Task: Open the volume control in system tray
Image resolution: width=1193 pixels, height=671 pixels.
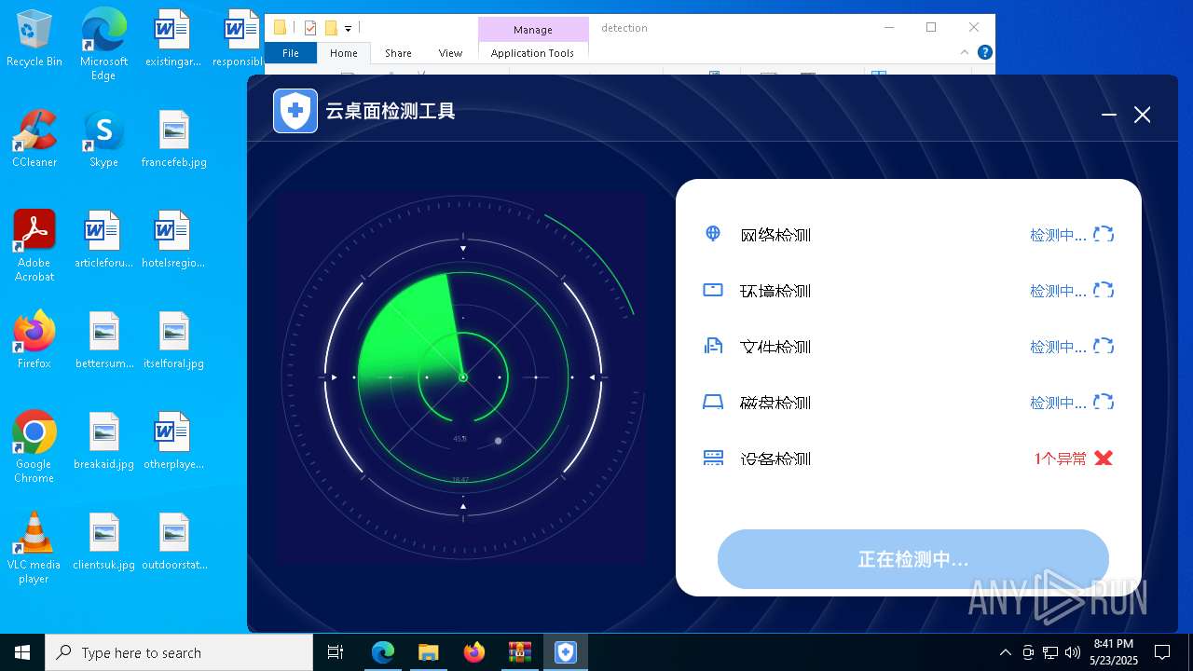Action: click(x=1073, y=652)
